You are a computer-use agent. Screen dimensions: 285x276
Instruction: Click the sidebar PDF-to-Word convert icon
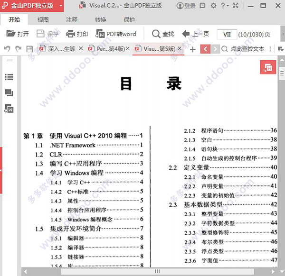(x=9, y=109)
